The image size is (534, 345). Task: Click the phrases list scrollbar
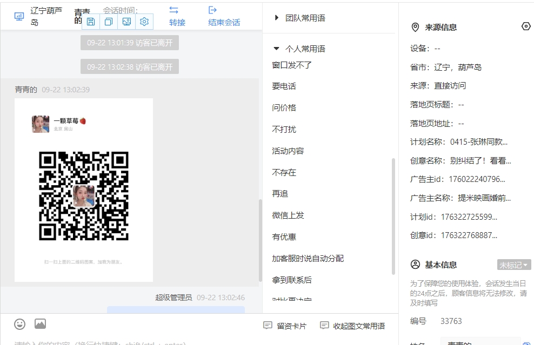point(393,216)
